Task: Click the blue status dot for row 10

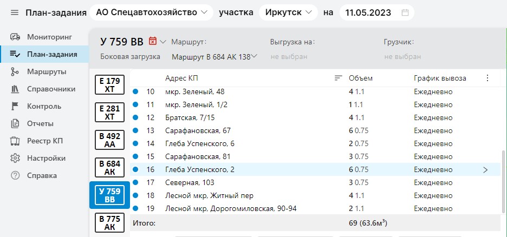Action: point(135,91)
